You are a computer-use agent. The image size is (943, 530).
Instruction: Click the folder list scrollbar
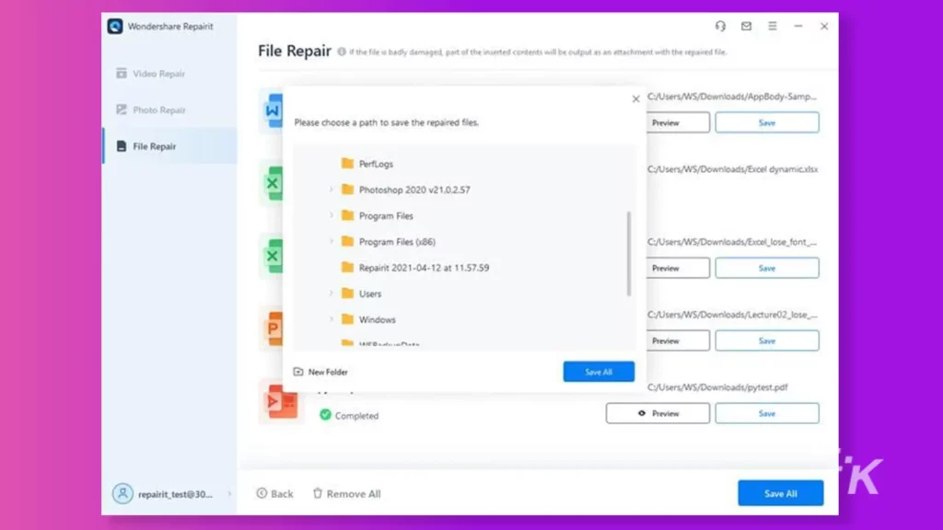pyautogui.click(x=629, y=253)
